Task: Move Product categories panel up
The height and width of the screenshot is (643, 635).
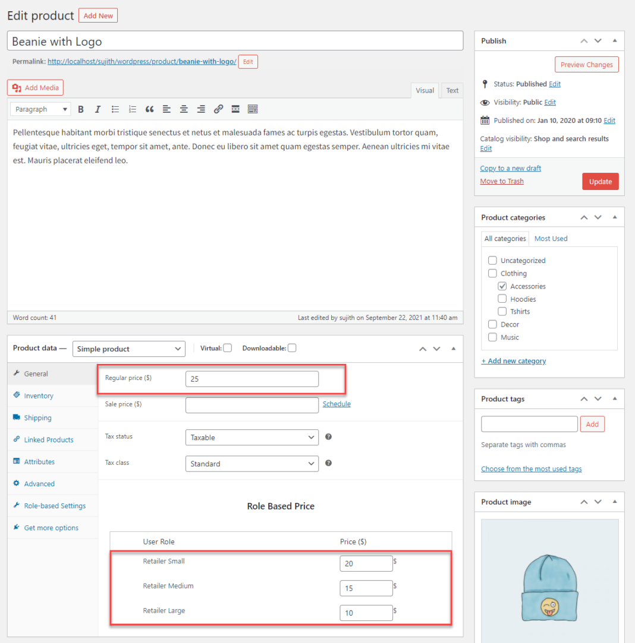Action: 584,217
